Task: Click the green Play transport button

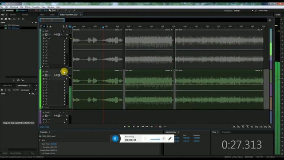Action: (x=129, y=126)
